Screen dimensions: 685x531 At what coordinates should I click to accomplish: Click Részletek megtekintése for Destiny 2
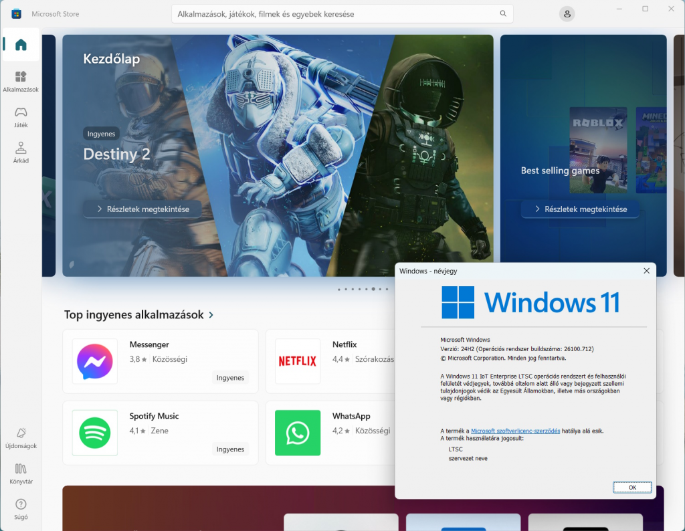tap(142, 209)
